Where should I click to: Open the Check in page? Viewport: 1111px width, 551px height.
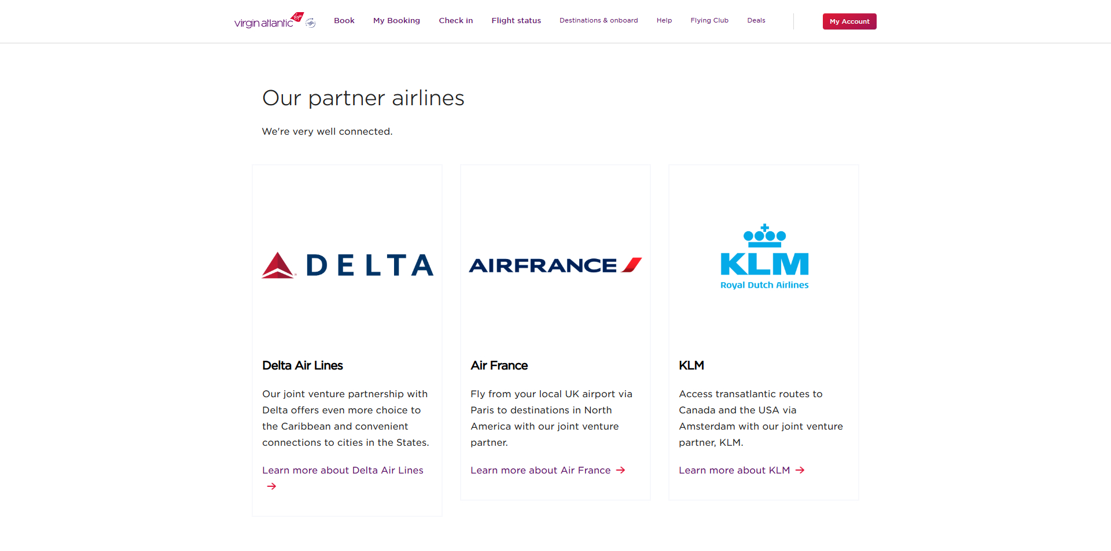(456, 20)
